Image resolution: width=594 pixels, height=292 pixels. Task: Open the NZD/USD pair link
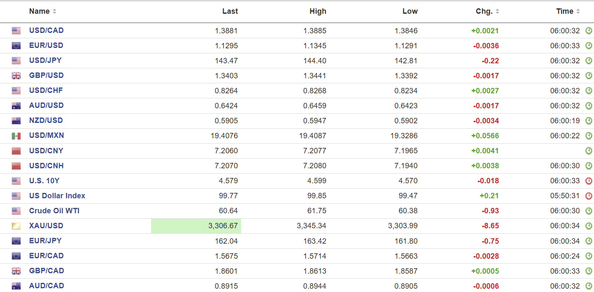(x=46, y=120)
